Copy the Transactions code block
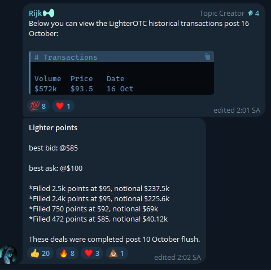 click(207, 56)
